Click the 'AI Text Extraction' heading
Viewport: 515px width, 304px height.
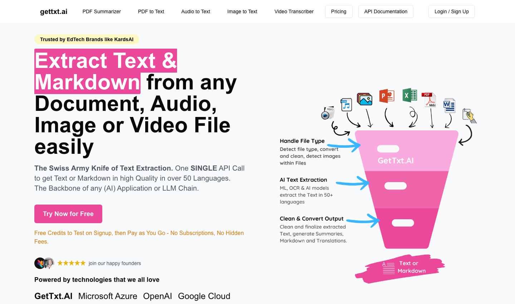tap(303, 180)
